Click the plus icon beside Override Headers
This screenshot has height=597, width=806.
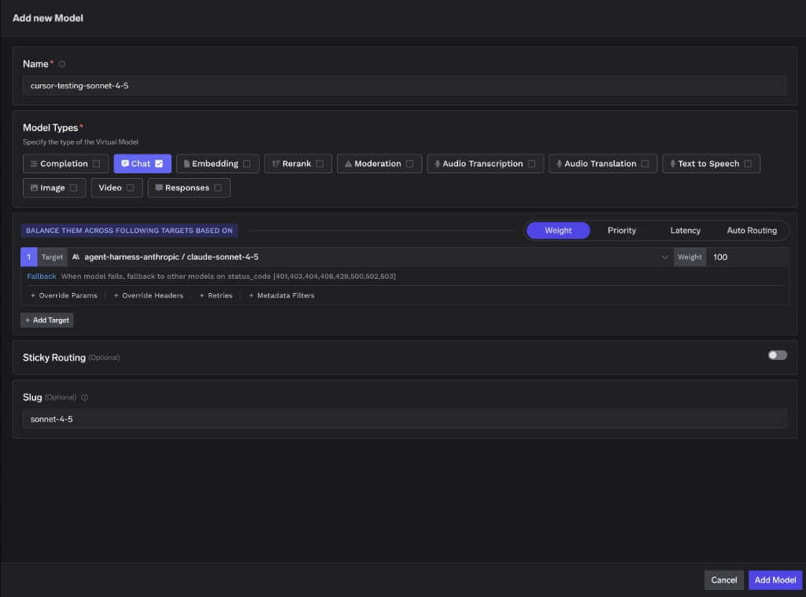click(x=116, y=295)
